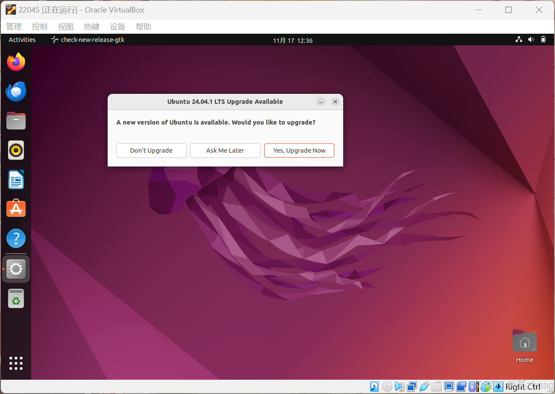Close the Upgrade Available dialog
This screenshot has width=555, height=394.
[x=335, y=102]
